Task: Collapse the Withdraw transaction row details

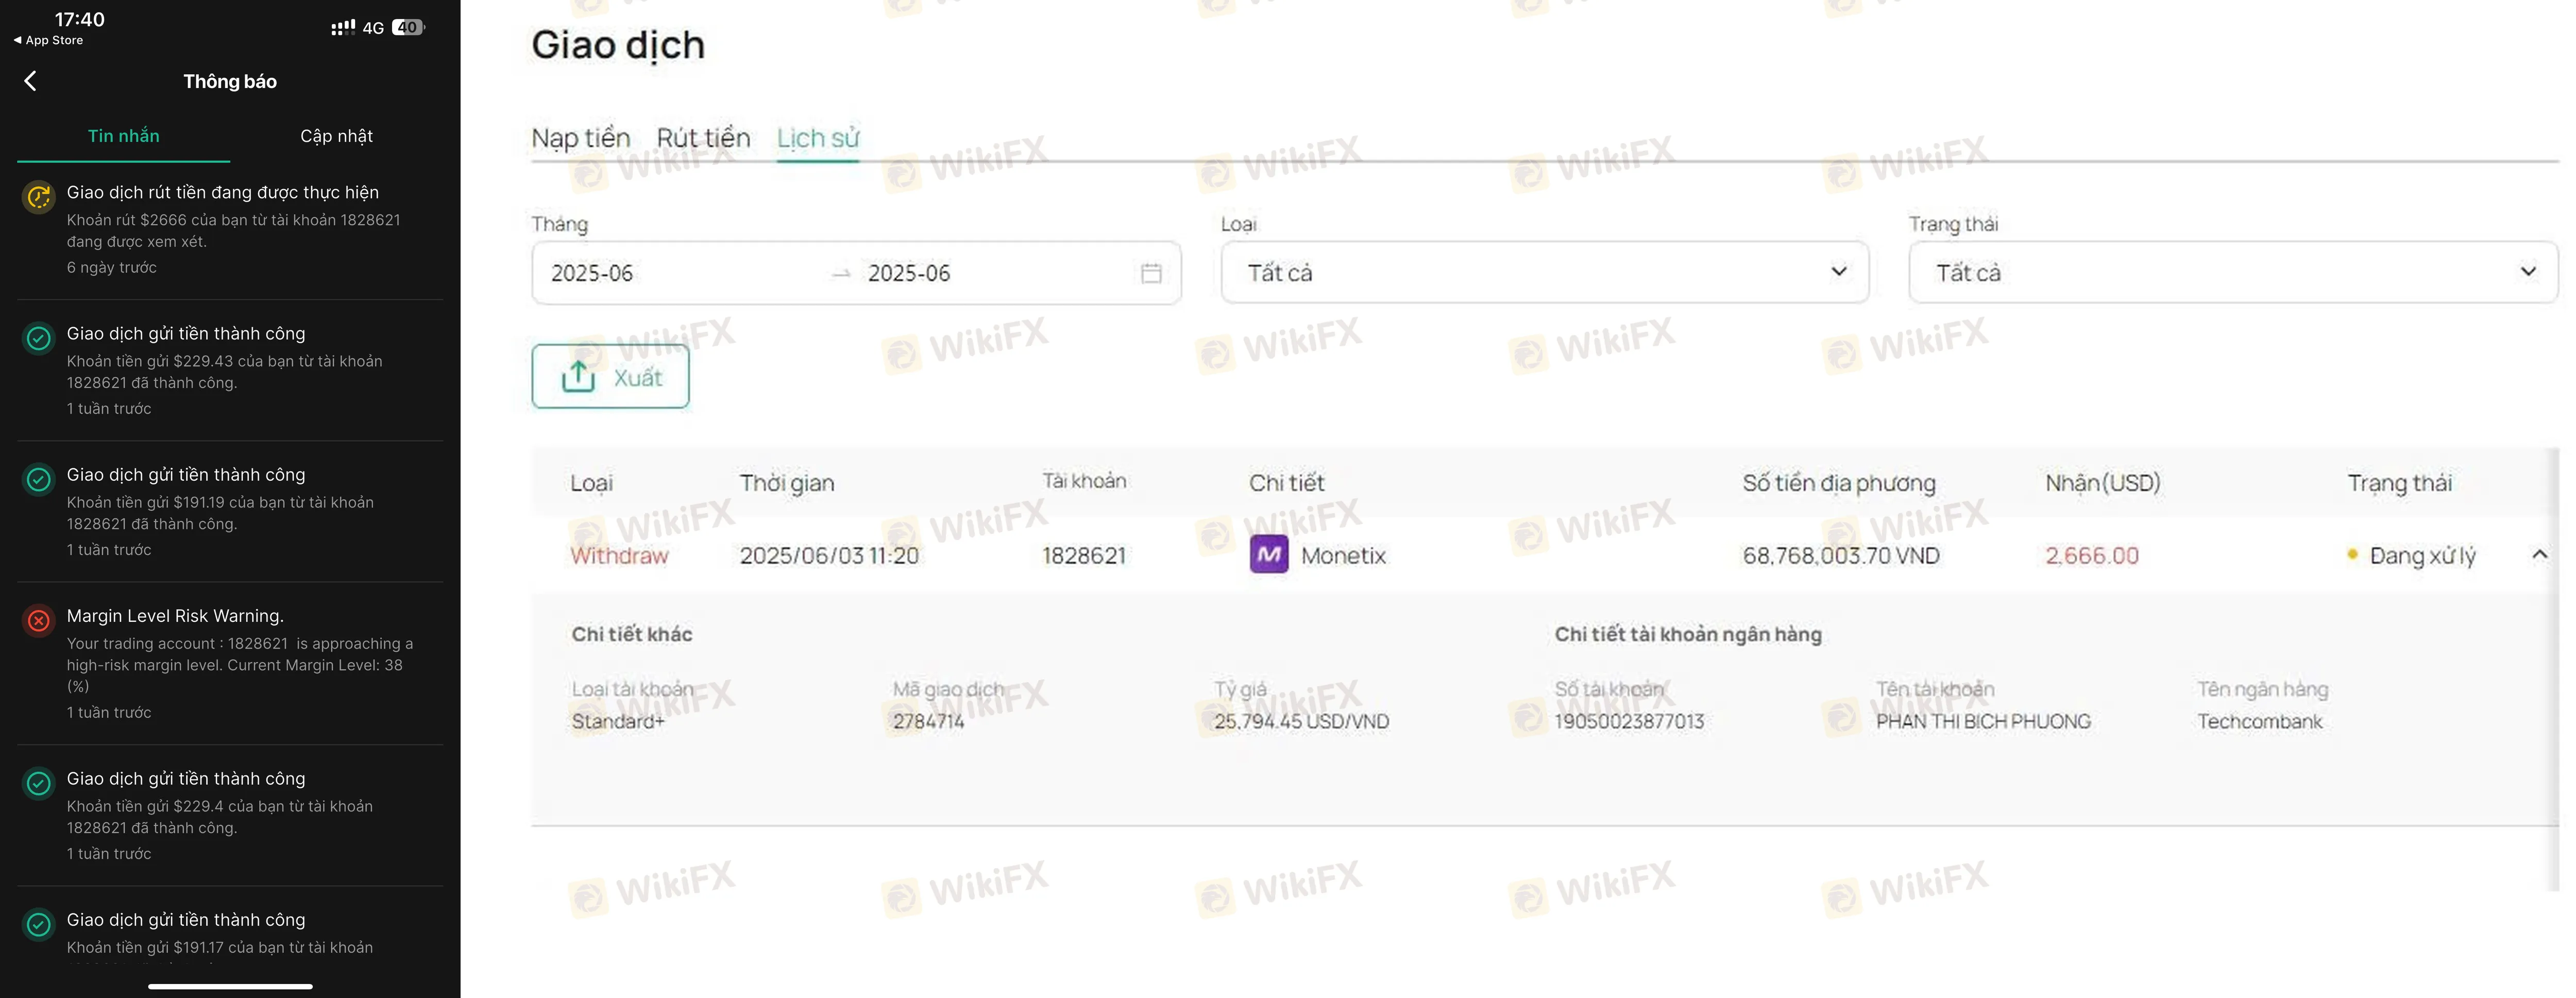Action: tap(2539, 555)
